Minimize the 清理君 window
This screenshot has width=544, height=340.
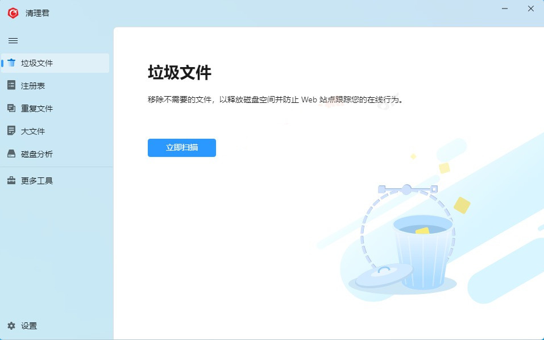pos(504,9)
